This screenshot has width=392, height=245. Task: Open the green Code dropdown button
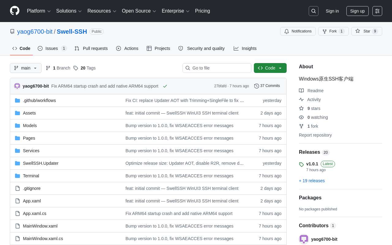coord(270,68)
